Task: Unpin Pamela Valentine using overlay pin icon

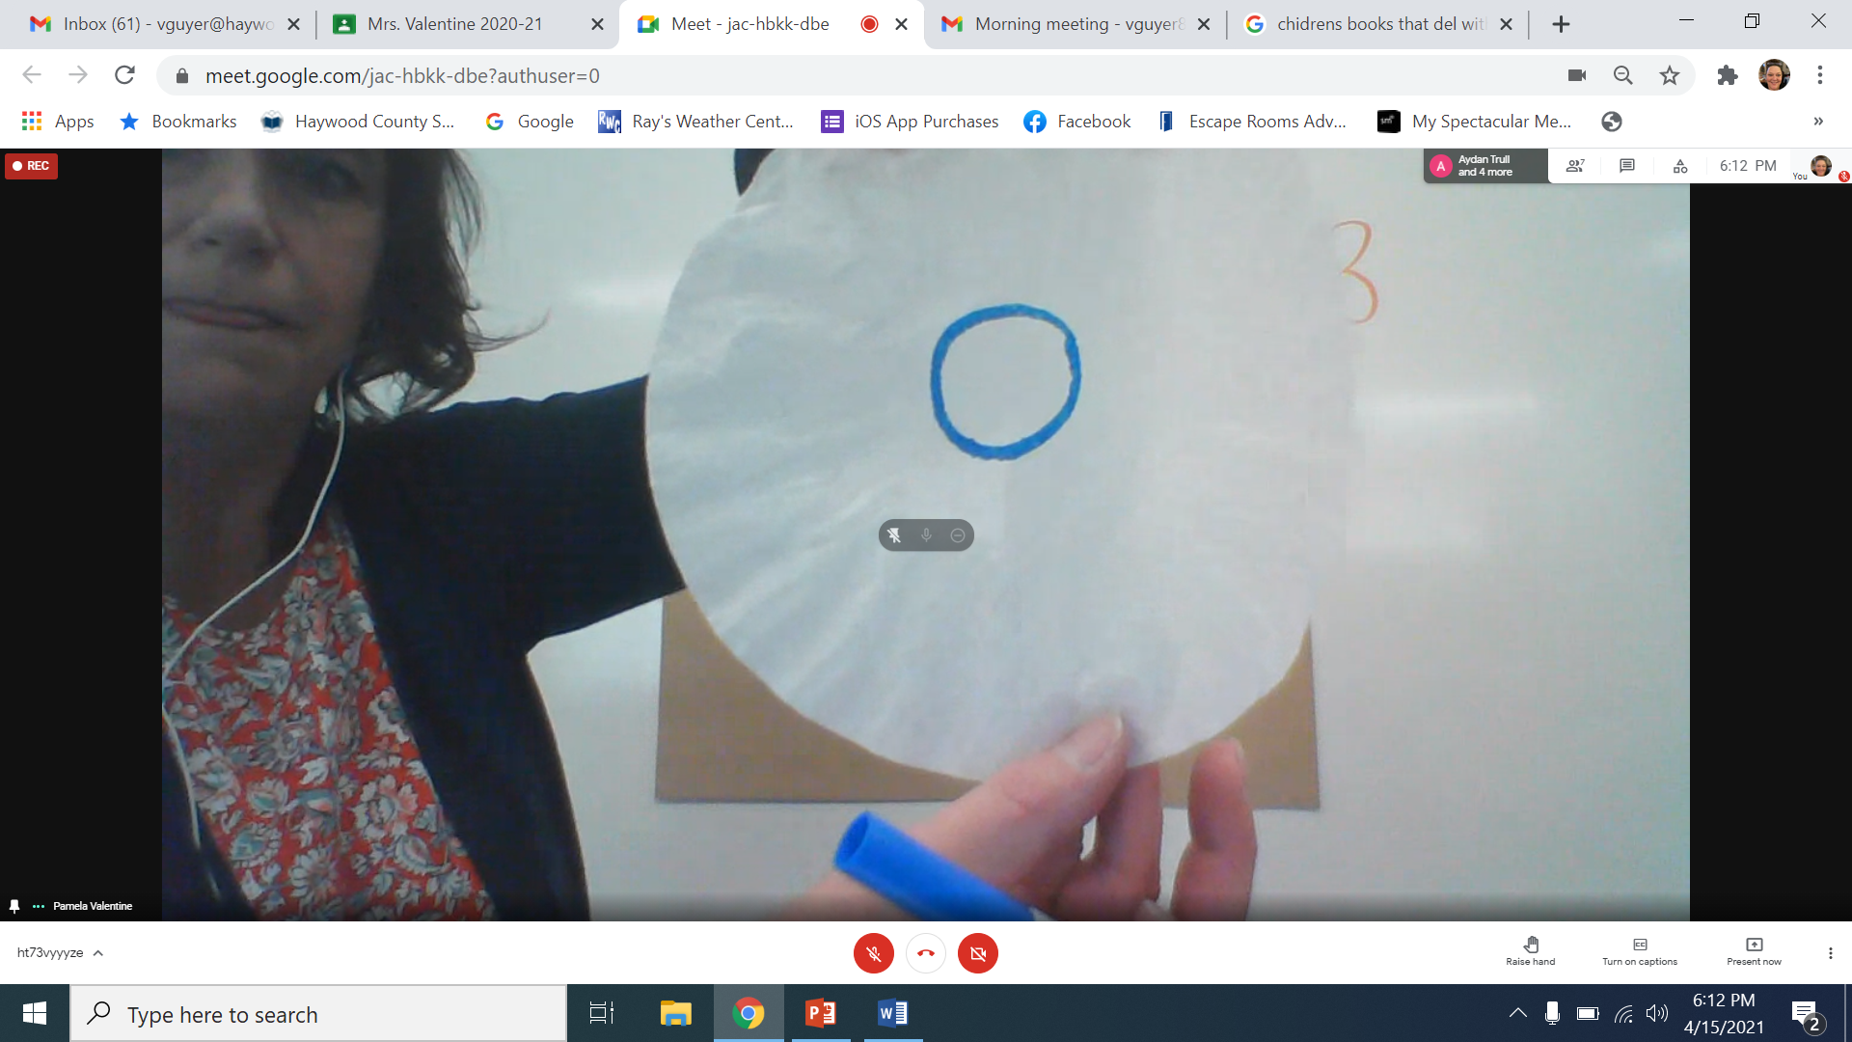Action: click(x=894, y=535)
